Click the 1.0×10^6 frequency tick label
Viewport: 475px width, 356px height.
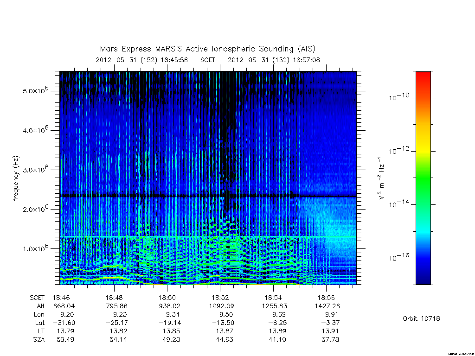tap(35, 248)
